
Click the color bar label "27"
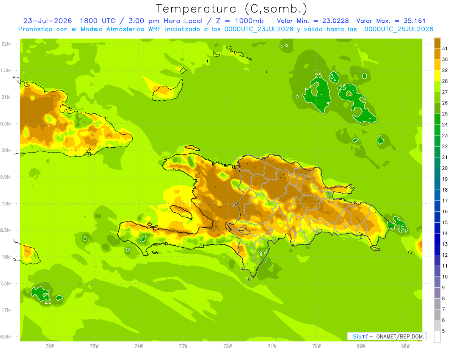point(445,92)
